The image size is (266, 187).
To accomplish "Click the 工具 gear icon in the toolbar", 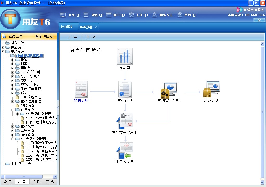I will tap(132, 15).
